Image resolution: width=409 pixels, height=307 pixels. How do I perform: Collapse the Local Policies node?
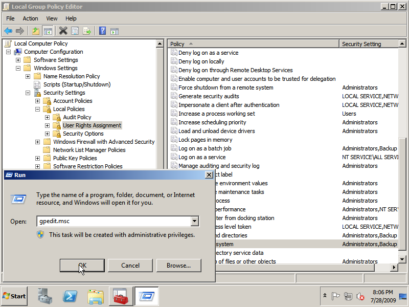click(x=37, y=109)
